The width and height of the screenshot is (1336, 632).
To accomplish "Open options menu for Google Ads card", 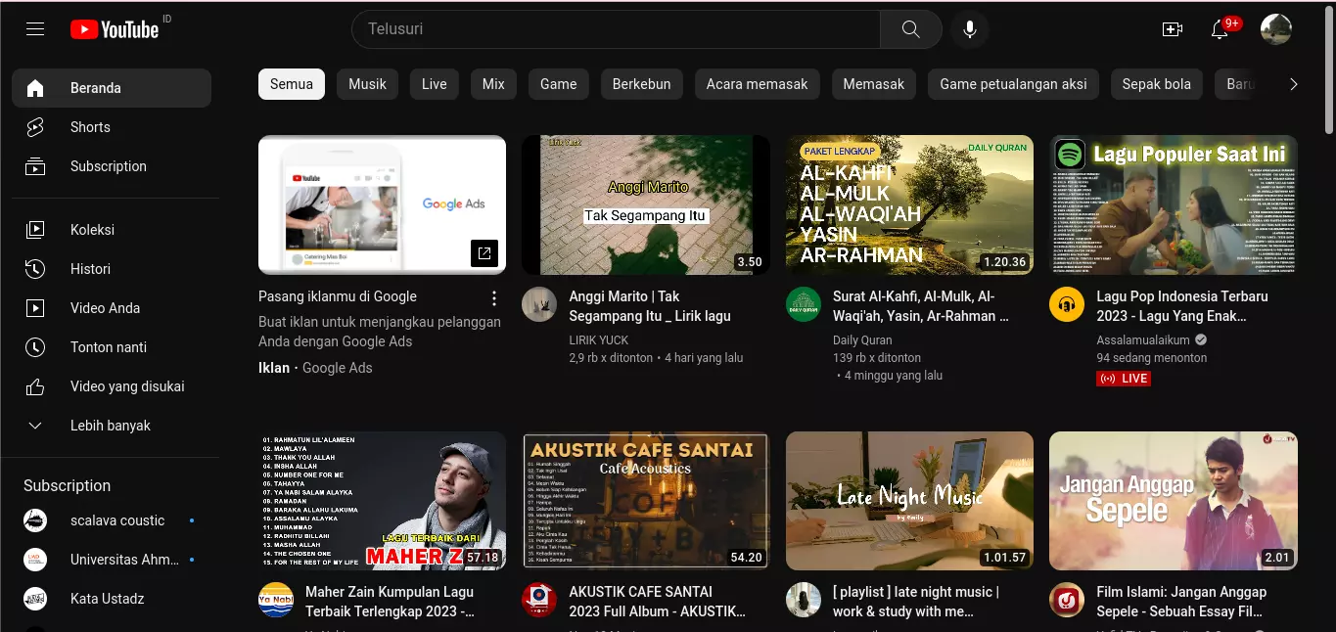I will pyautogui.click(x=494, y=298).
